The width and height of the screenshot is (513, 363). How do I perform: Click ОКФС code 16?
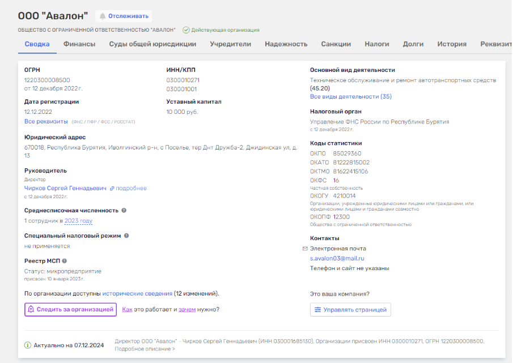pos(336,180)
